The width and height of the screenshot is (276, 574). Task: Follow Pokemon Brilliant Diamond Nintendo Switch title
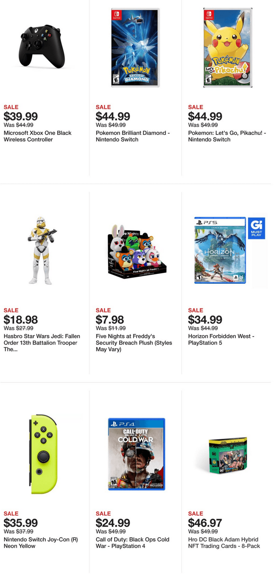tap(133, 136)
